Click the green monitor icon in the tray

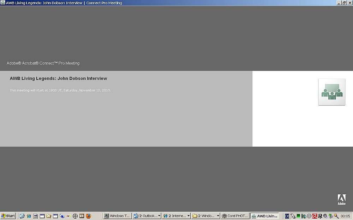tap(298, 216)
